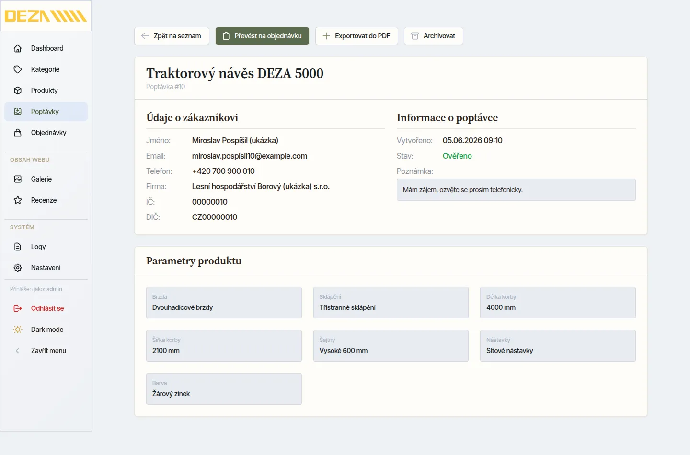Click the plus icon in Exportovat do PDF

(326, 36)
